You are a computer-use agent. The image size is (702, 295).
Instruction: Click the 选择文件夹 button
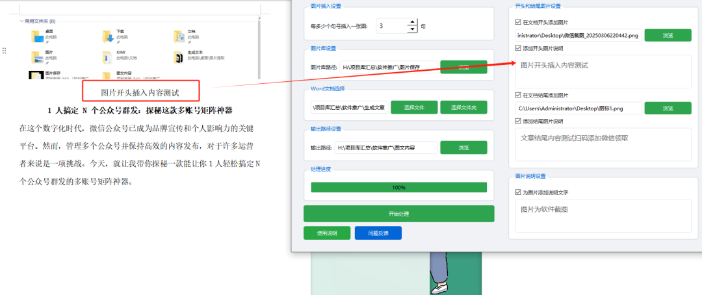pyautogui.click(x=463, y=107)
